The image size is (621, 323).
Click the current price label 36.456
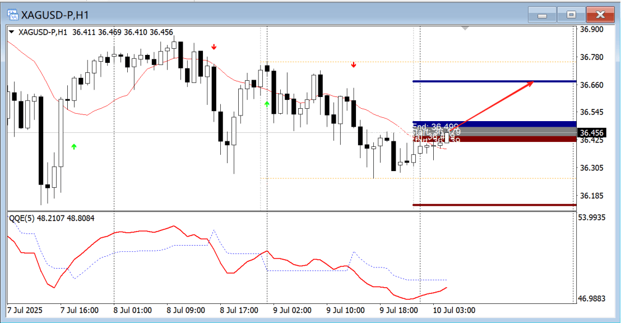click(x=592, y=133)
